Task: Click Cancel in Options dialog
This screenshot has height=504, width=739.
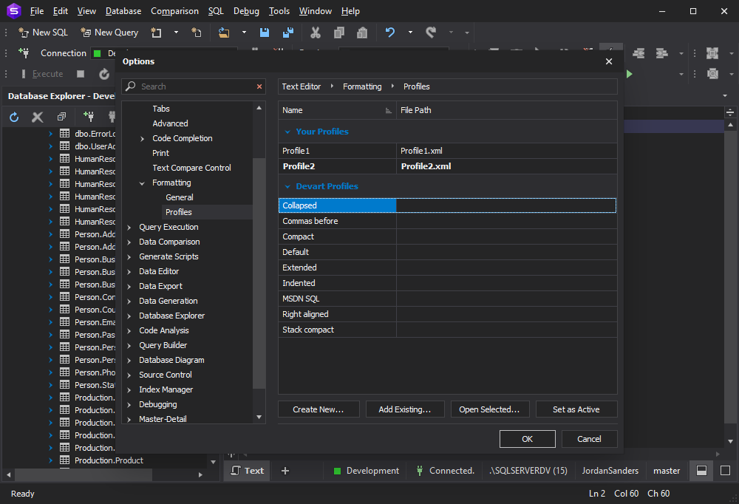Action: [x=589, y=439]
